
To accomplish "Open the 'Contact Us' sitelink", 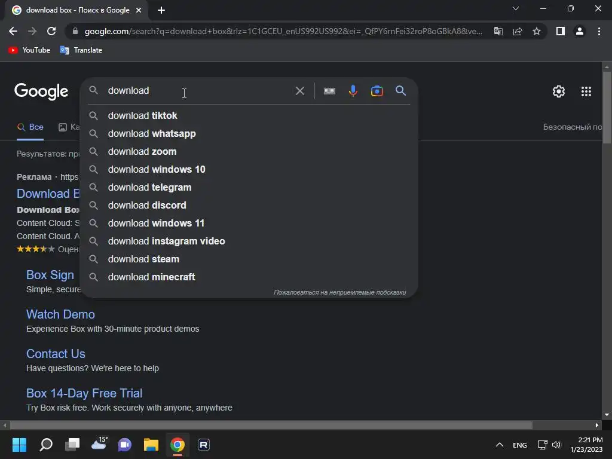I will tap(56, 354).
